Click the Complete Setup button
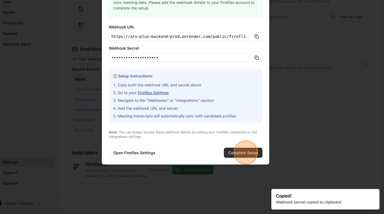Screen dimensions: 384x214 click(243, 153)
